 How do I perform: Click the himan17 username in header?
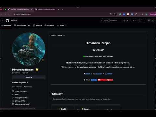click(x=14, y=20)
